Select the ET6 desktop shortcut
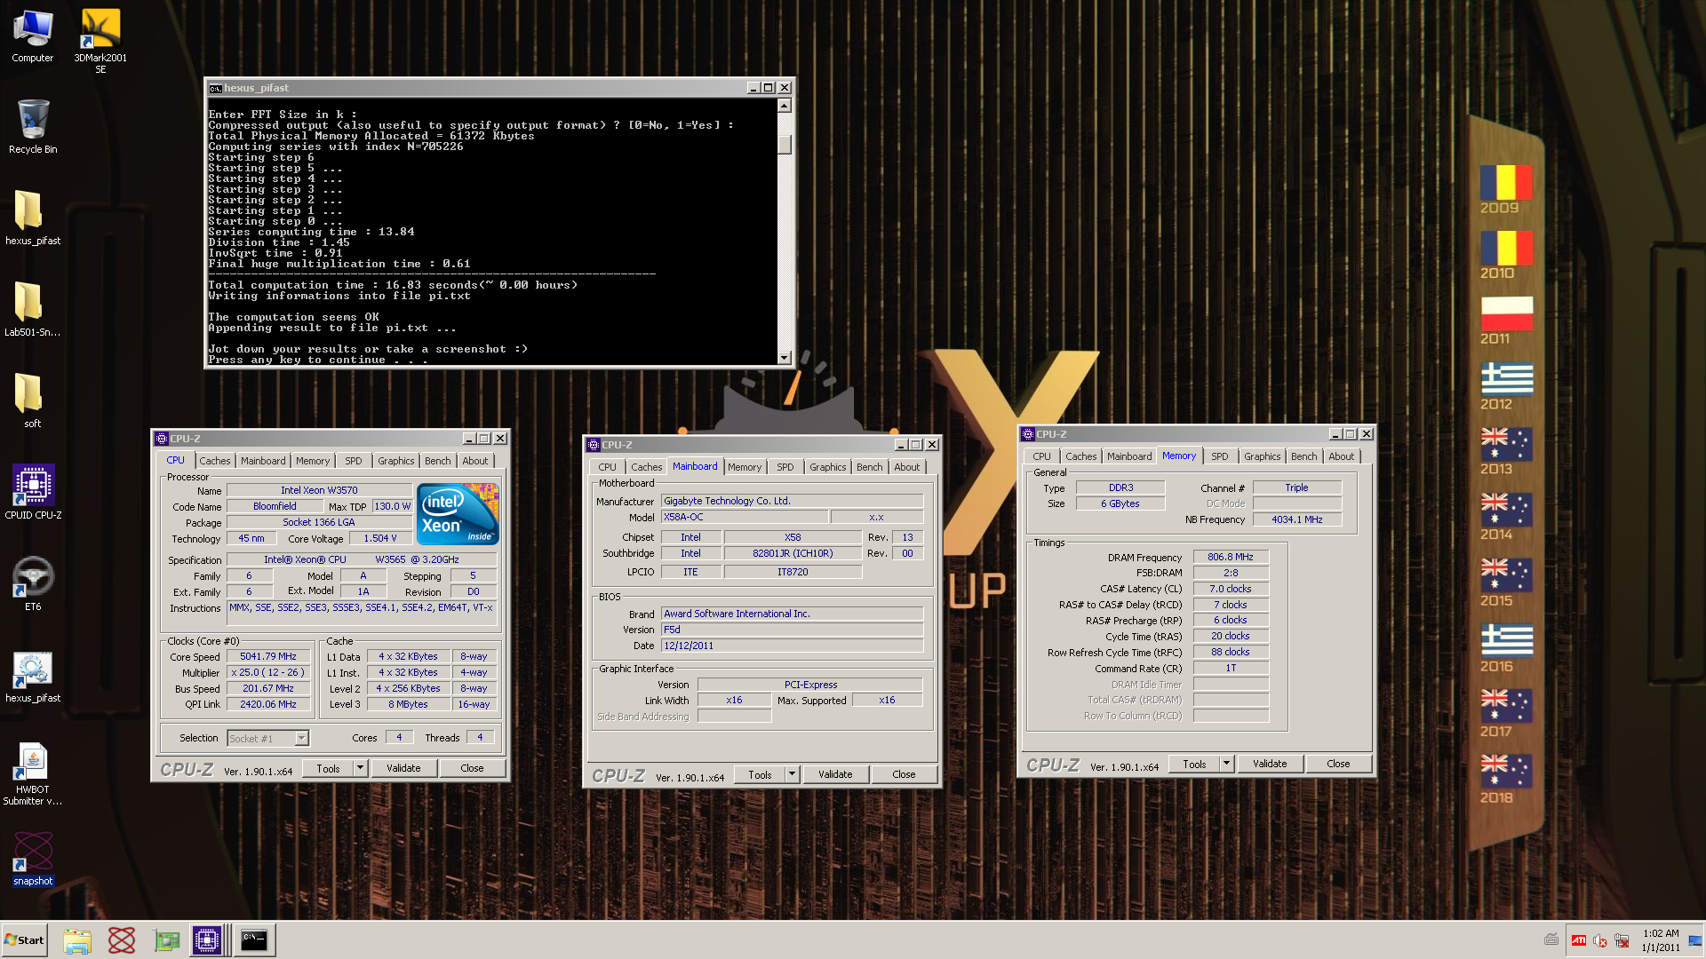The image size is (1706, 959). pos(33,583)
